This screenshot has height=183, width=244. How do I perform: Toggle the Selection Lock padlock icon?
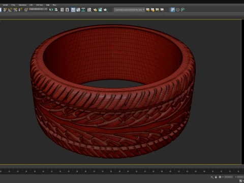(216, 177)
